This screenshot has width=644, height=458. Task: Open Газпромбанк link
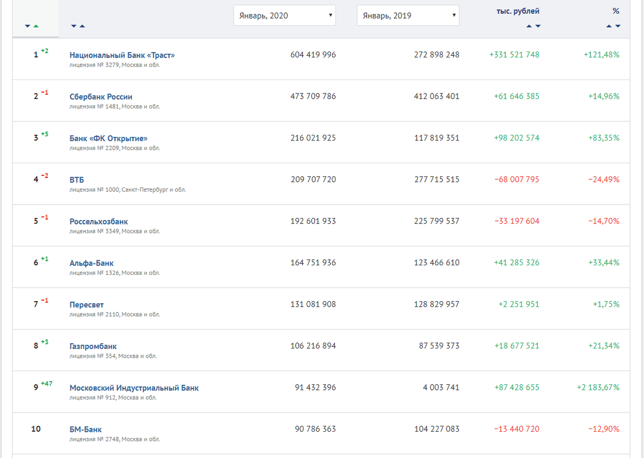[93, 346]
